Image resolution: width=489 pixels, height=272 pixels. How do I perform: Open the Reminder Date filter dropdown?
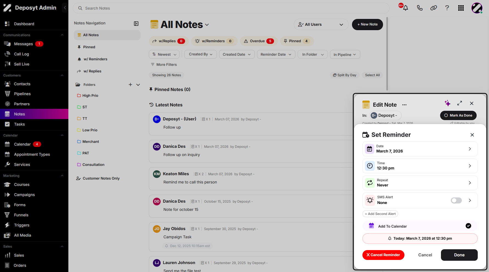point(276,54)
